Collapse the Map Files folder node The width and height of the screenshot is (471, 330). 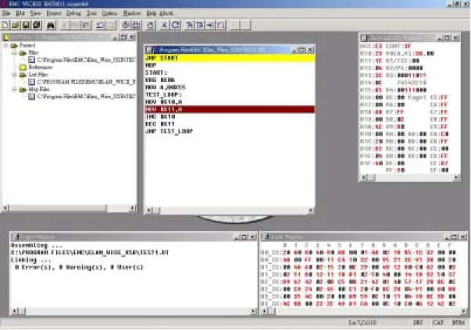point(14,89)
